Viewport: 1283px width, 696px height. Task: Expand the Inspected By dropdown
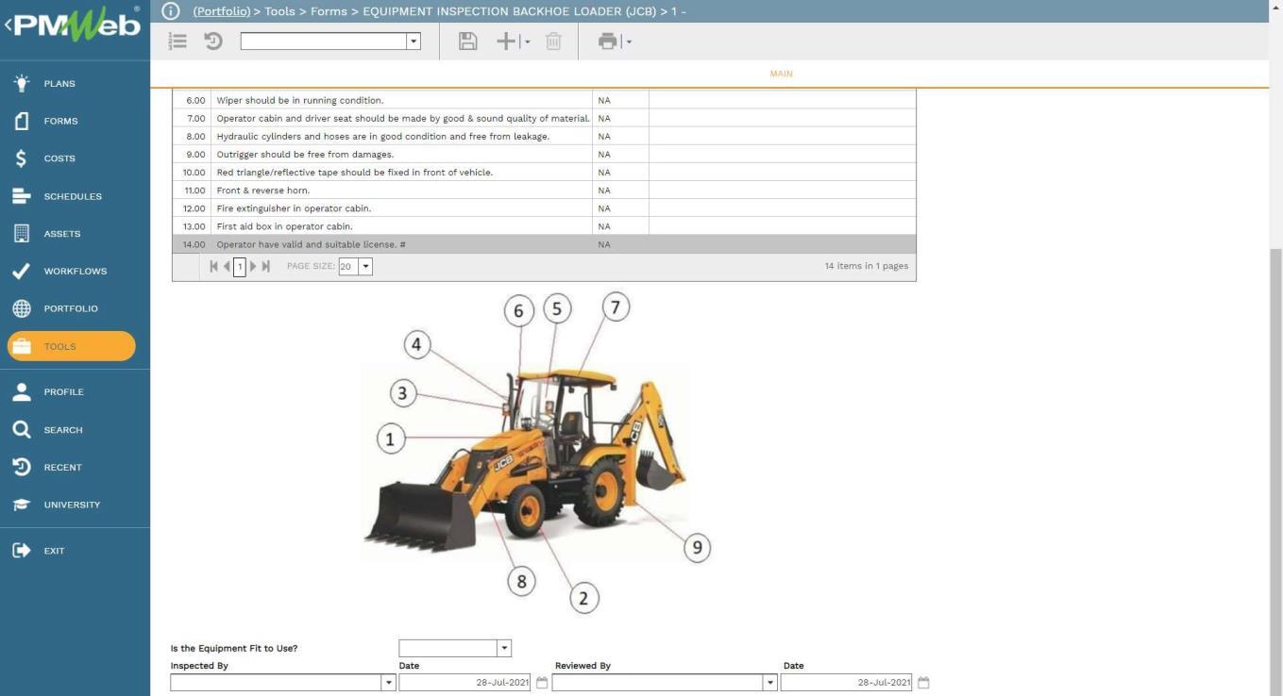(388, 683)
